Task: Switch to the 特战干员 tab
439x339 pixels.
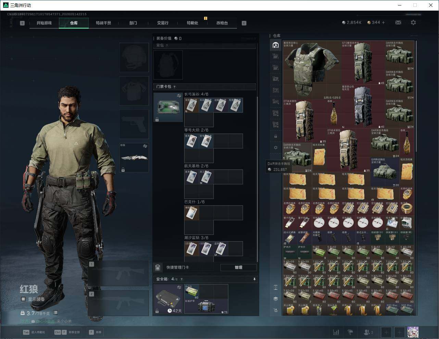Action: tap(103, 23)
